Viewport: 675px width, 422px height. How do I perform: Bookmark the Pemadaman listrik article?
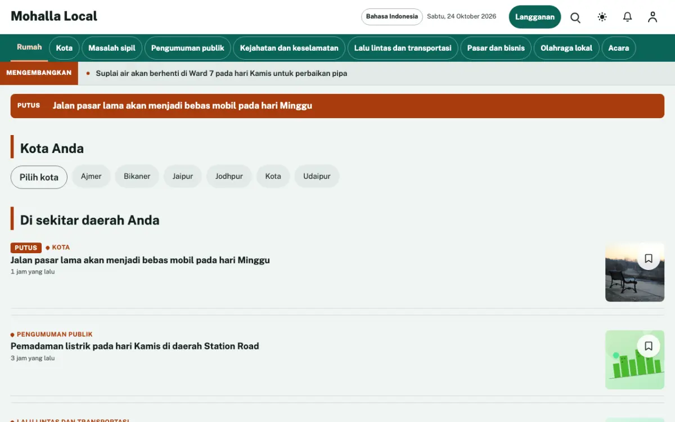click(x=649, y=346)
